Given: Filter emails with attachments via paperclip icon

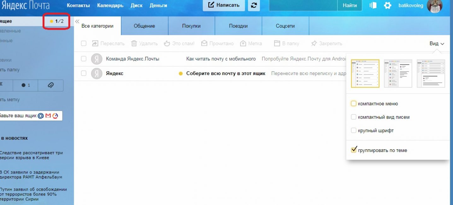Looking at the screenshot, I should coord(50,85).
